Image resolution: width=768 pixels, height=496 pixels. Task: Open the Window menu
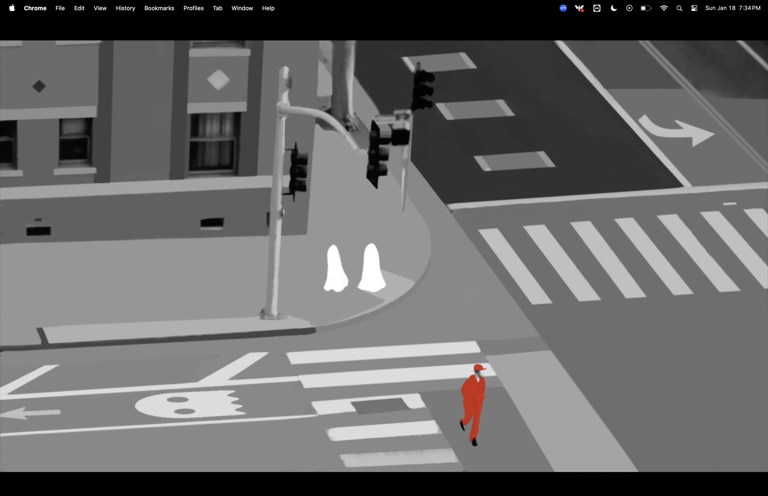242,8
